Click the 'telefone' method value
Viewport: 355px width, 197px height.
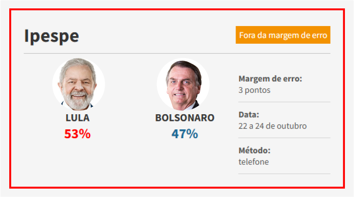pos(253,162)
